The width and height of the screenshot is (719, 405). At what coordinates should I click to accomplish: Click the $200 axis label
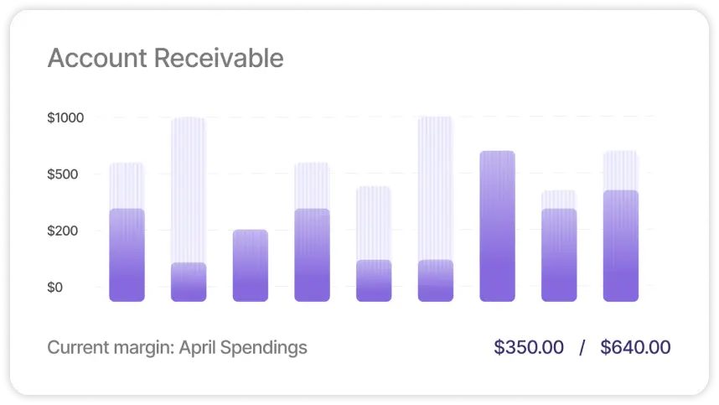(x=65, y=231)
